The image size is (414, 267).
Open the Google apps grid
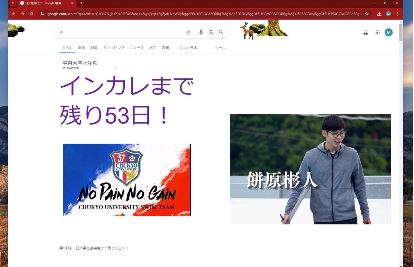tap(377, 32)
